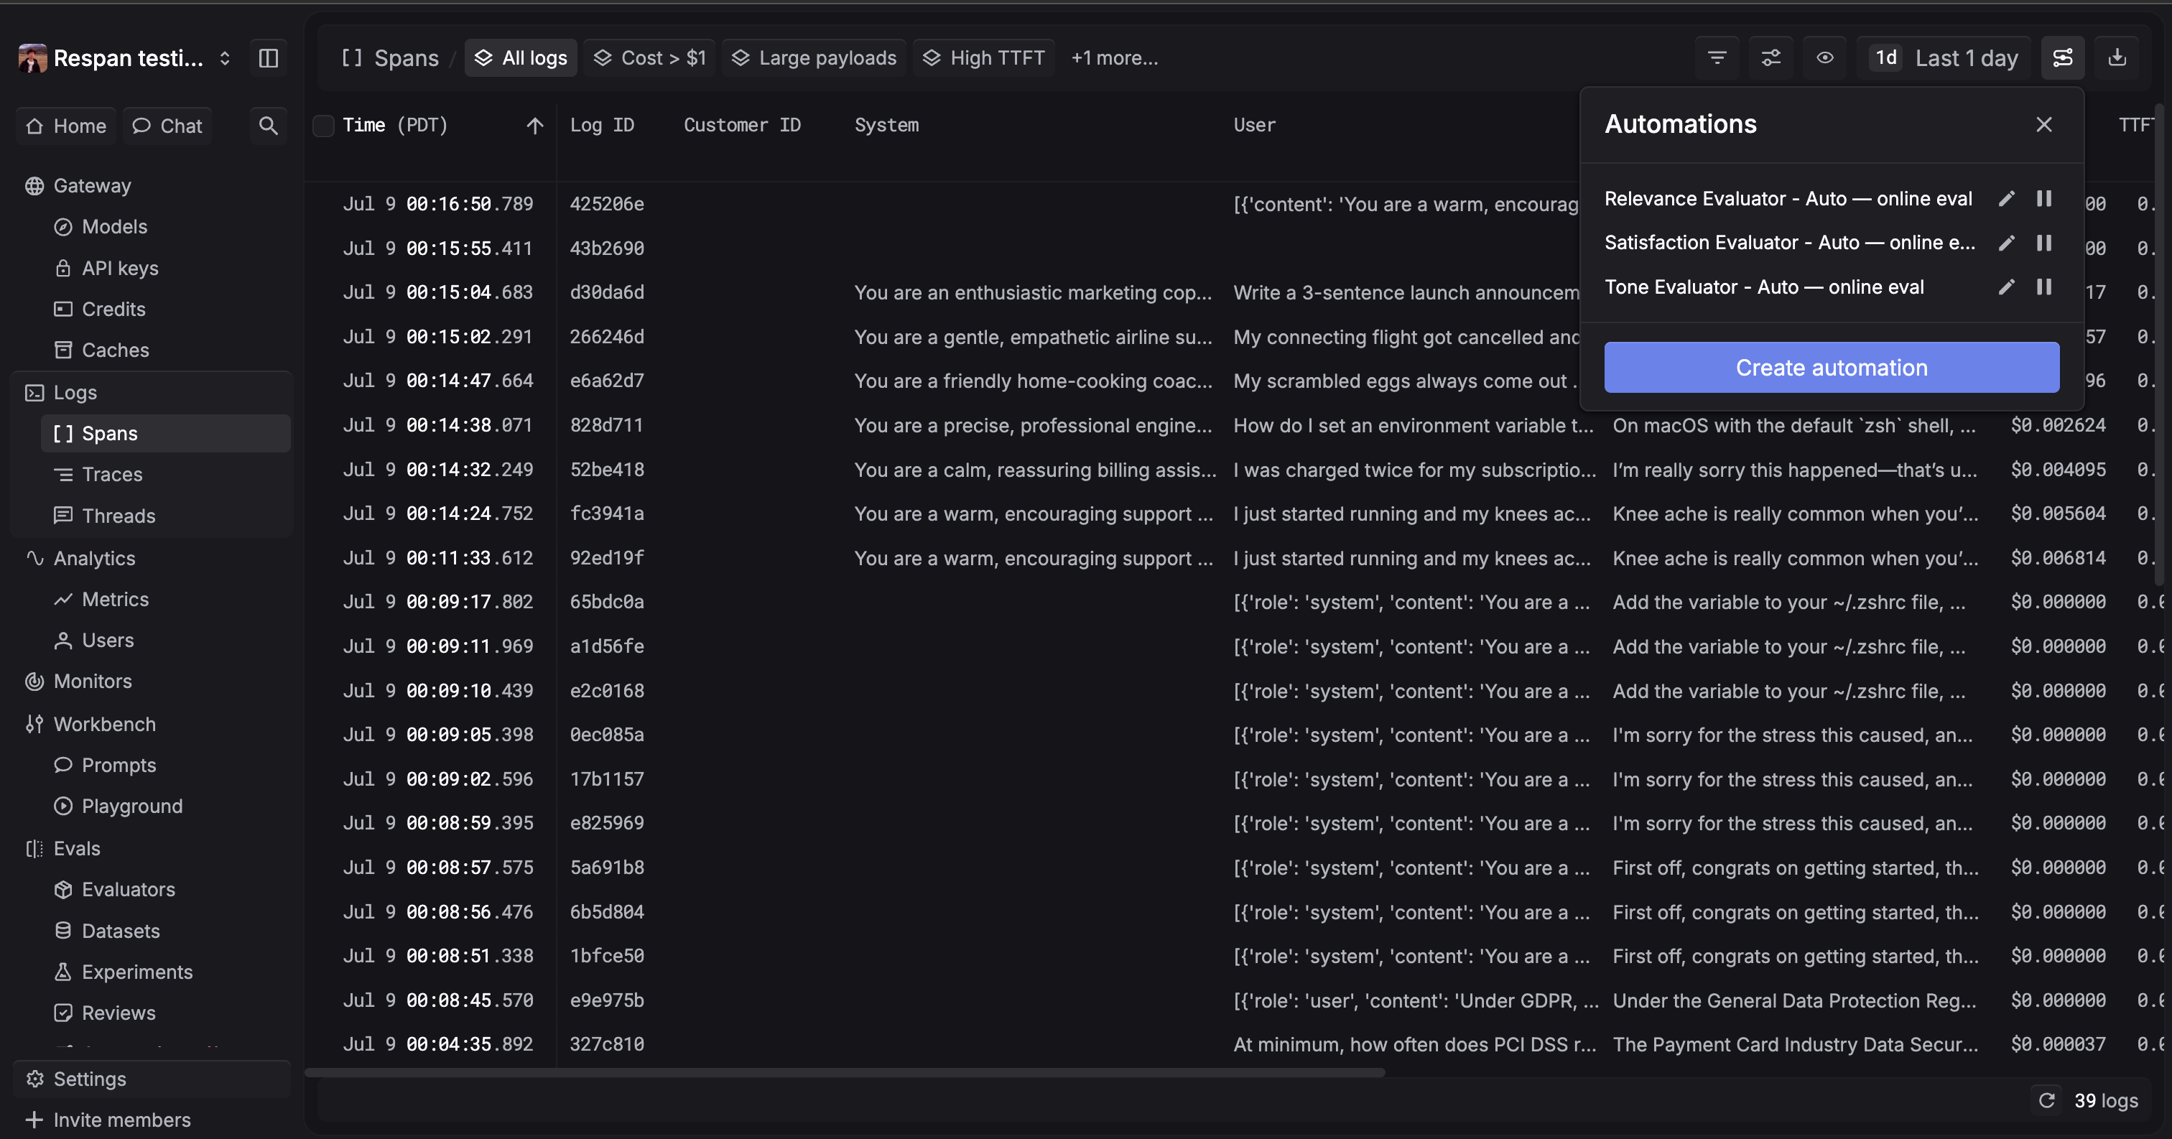Edit the Satisfaction Evaluator automation
2172x1139 pixels.
tap(2006, 243)
